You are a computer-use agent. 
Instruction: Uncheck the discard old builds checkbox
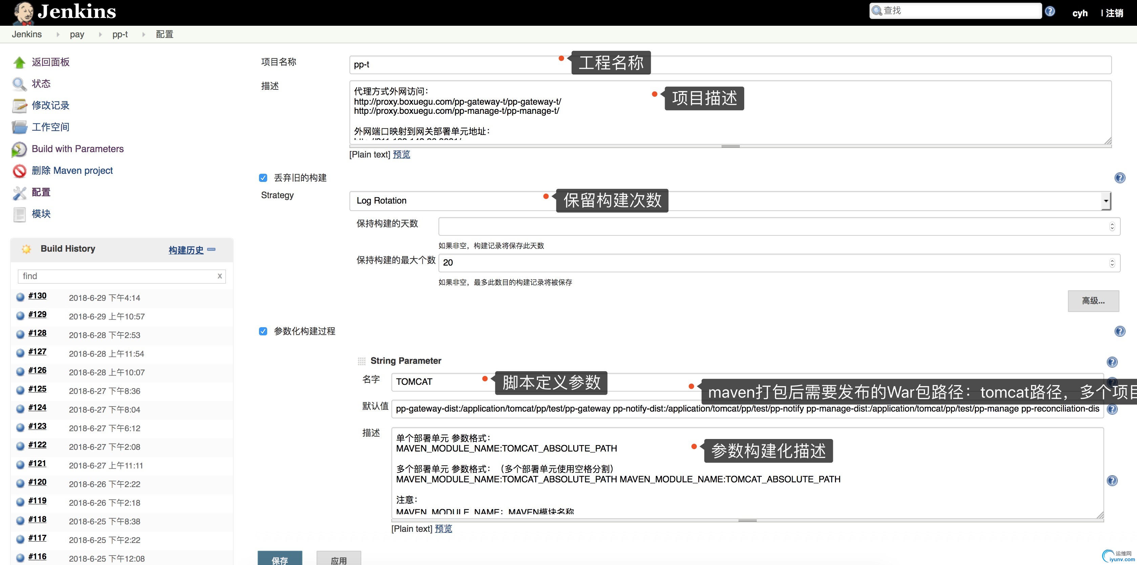click(263, 178)
